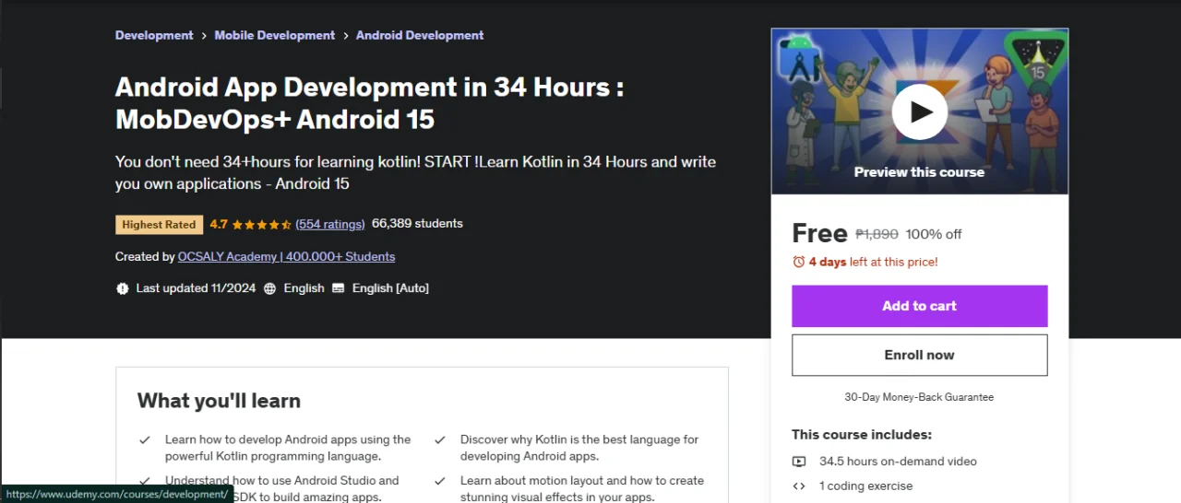Click the 'Last updated 11/2024' text

[x=196, y=288]
